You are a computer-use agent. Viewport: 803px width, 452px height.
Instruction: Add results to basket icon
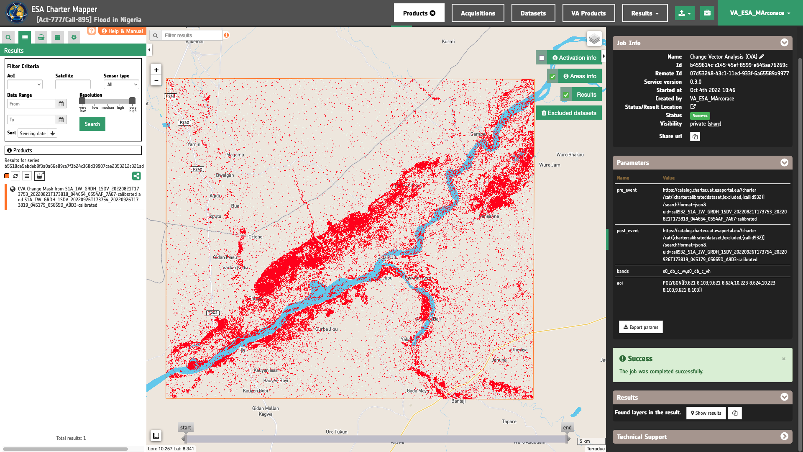click(39, 176)
